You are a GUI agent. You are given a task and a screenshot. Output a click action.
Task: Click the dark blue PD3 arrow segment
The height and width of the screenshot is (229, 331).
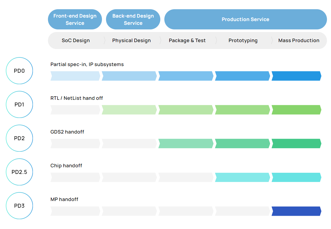point(296,211)
